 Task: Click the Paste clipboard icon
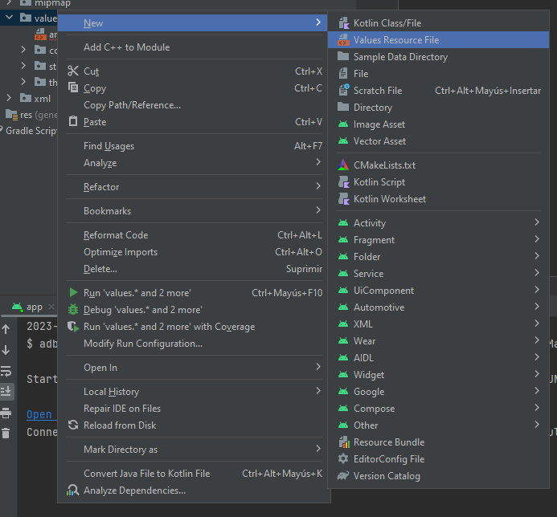[73, 122]
